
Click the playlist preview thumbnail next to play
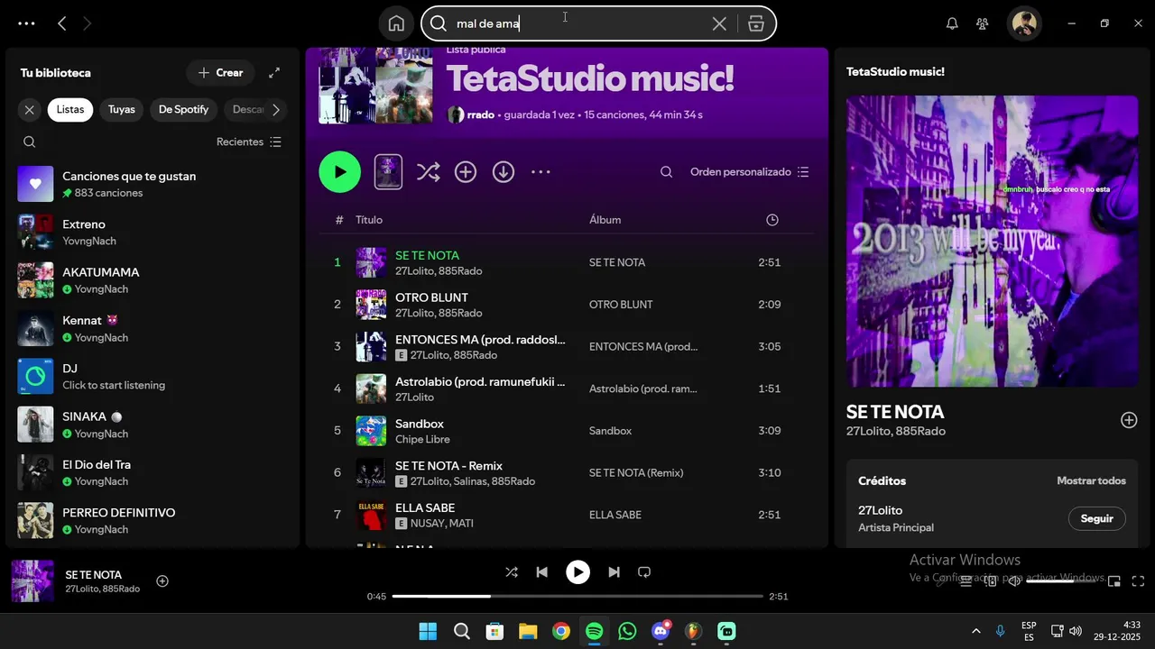point(388,172)
